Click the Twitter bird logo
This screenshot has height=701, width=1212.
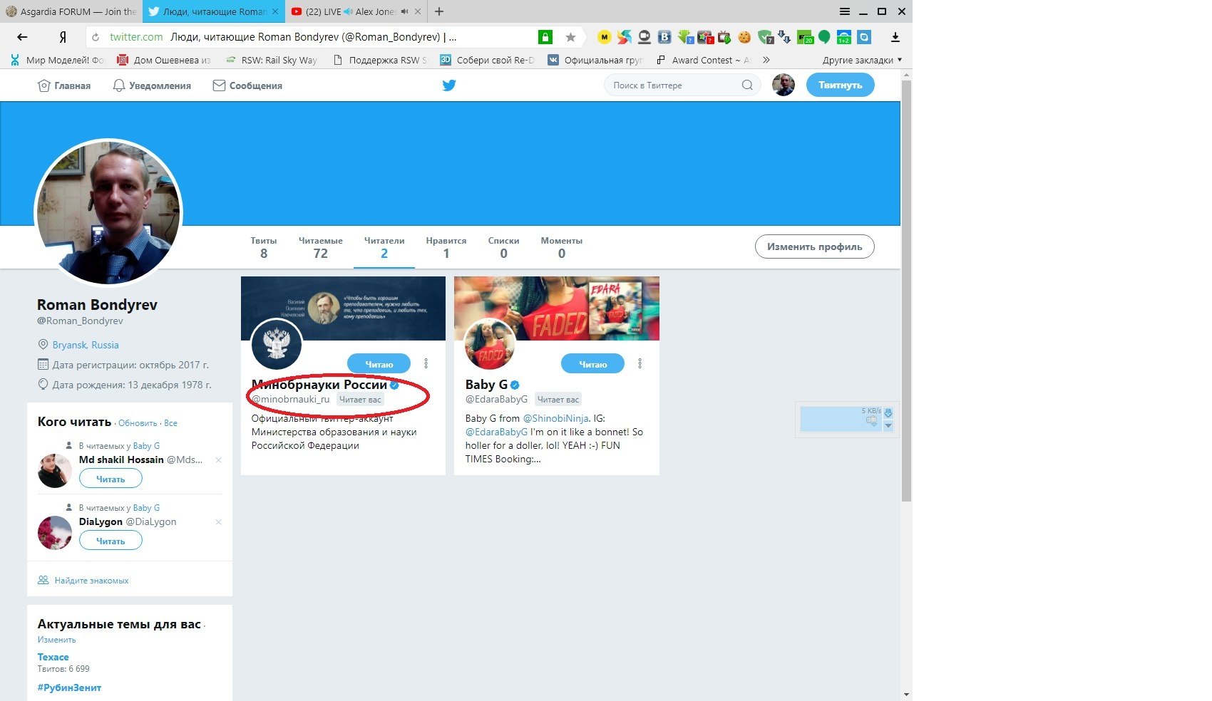tap(449, 85)
